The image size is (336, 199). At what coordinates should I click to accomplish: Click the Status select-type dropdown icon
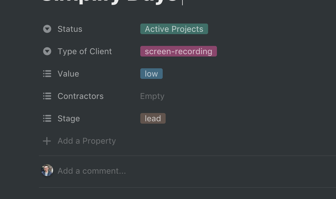[47, 29]
